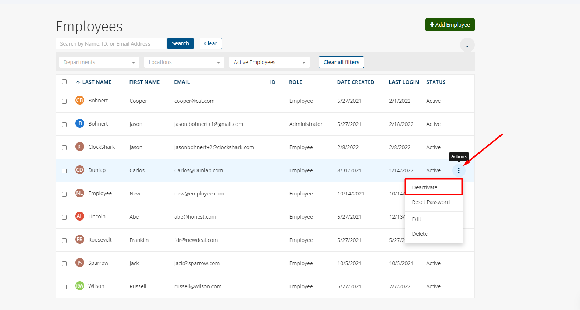The height and width of the screenshot is (310, 580).
Task: Select the checkbox for Jack Sparrow
Action: [64, 264]
